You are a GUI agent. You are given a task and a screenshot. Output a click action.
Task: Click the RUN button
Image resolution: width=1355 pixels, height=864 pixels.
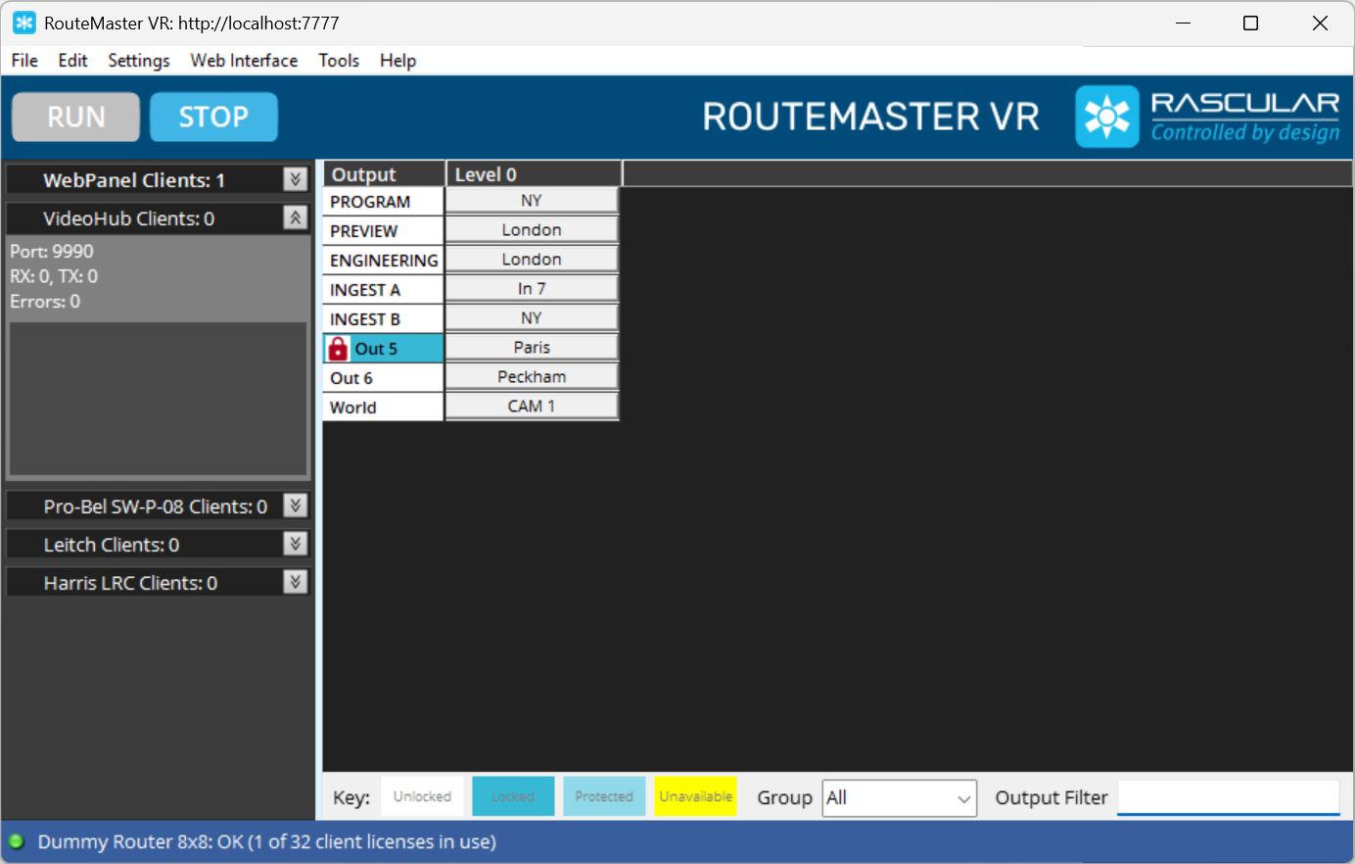[76, 118]
